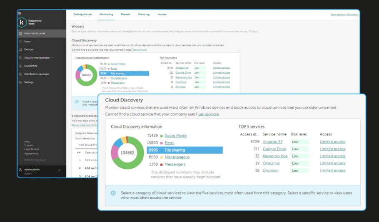
Task: Click the admin.admin user avatar icon
Action: tap(20, 170)
